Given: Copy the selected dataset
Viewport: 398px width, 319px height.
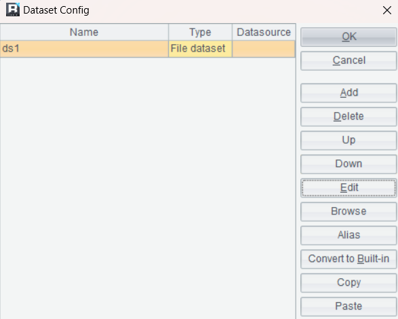Looking at the screenshot, I should [349, 282].
